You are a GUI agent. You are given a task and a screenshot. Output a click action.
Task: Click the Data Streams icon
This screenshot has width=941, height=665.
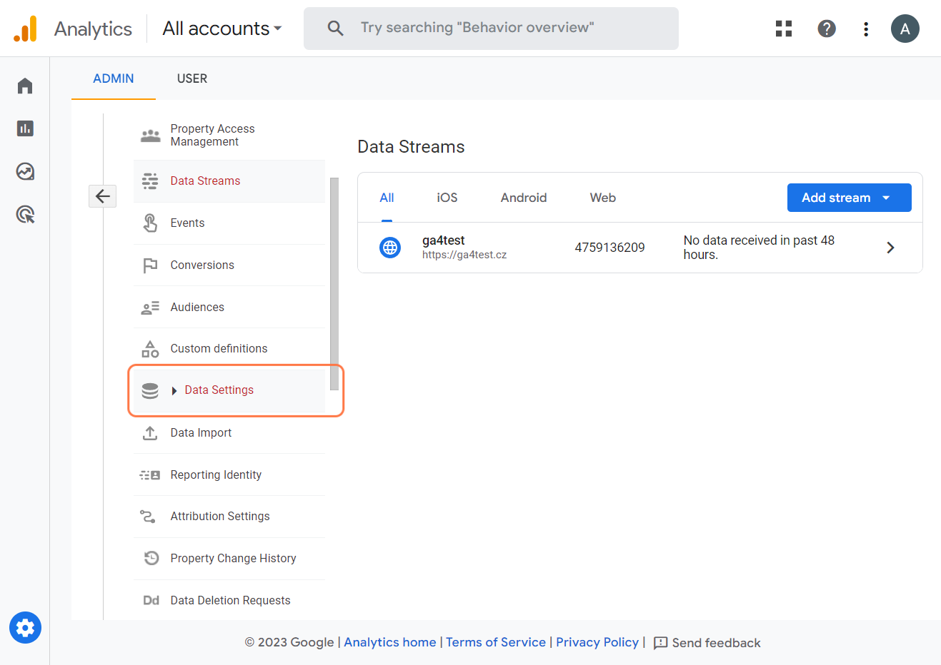tap(150, 181)
